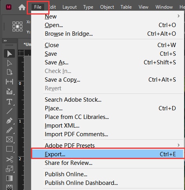Choose Open... from File menu
The width and height of the screenshot is (185, 190).
[107, 25]
